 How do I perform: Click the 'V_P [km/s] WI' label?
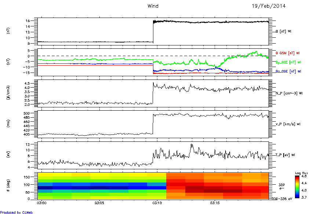[x=288, y=124]
